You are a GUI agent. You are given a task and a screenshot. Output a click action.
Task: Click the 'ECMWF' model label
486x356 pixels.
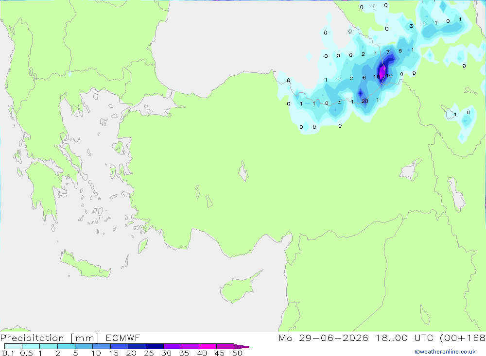click(x=123, y=338)
